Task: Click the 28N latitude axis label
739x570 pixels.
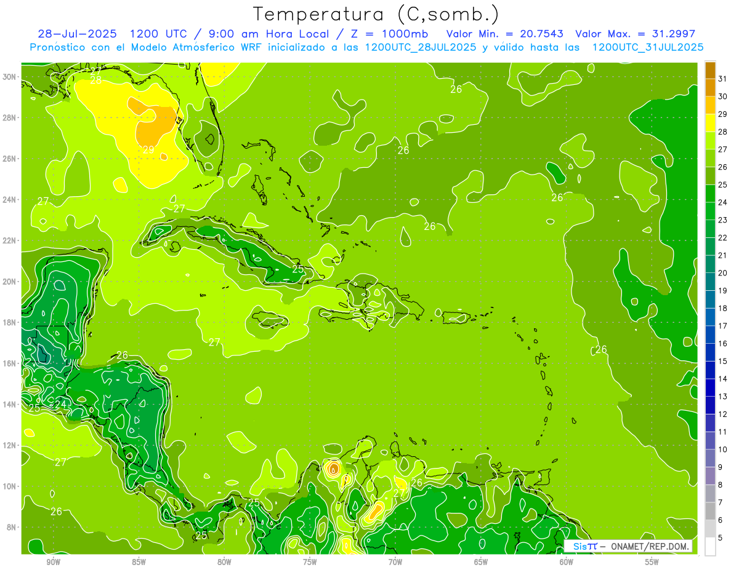Action: [x=10, y=117]
